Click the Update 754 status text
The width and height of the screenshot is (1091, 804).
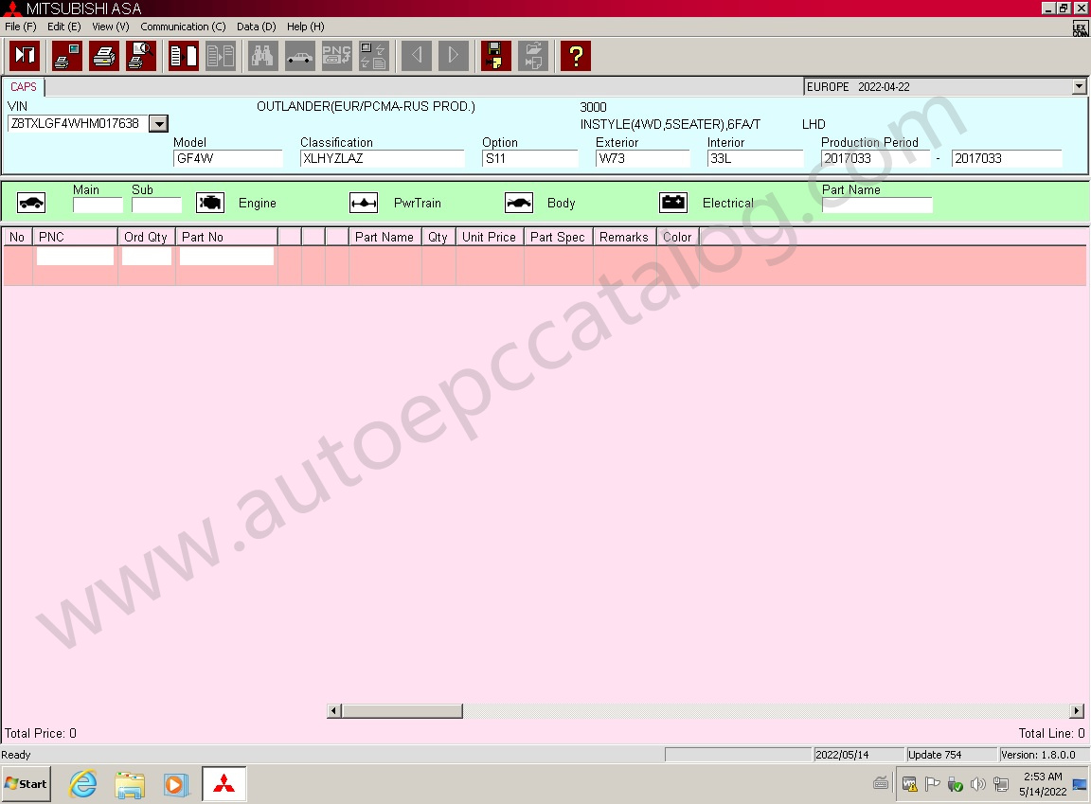[935, 755]
